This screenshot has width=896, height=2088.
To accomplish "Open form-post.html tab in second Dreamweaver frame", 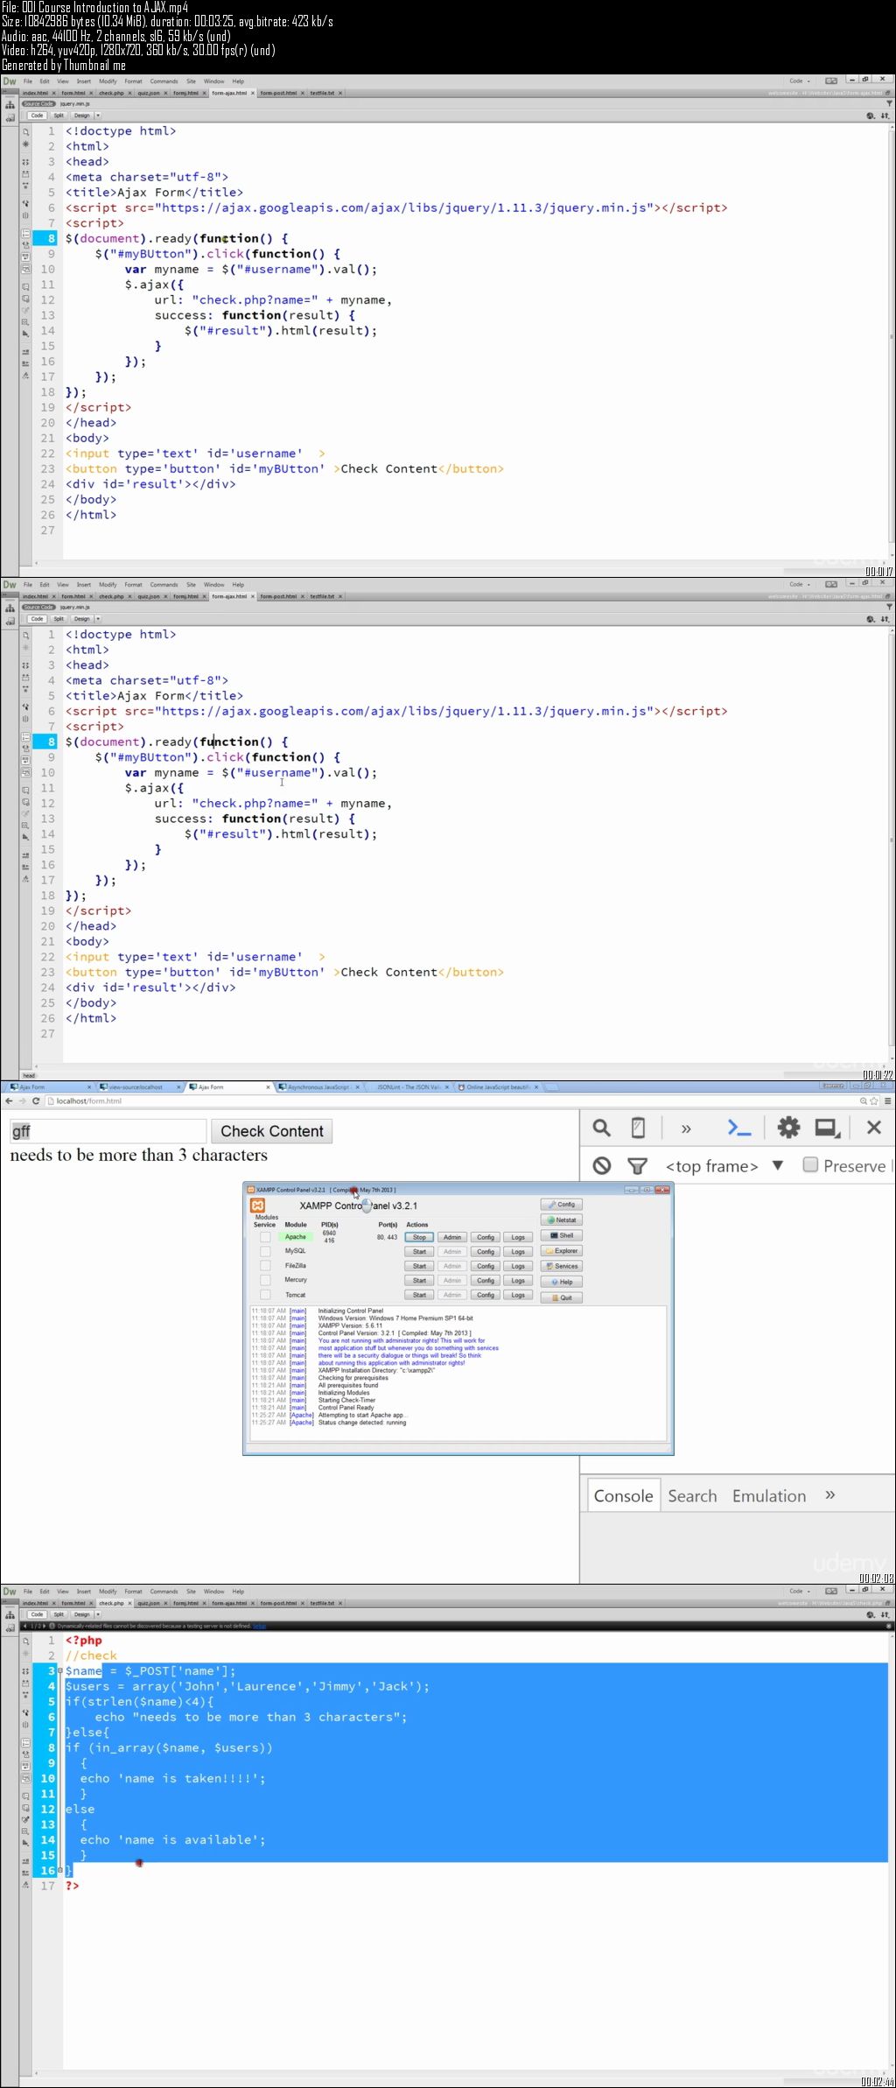I will pyautogui.click(x=280, y=596).
